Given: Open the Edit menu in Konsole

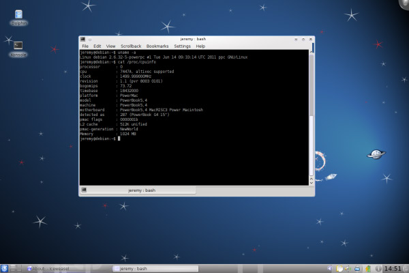Looking at the screenshot, I should coord(97,46).
